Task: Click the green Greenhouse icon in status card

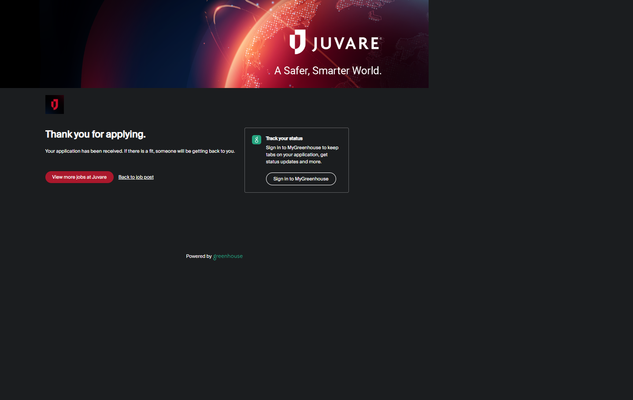Action: pyautogui.click(x=256, y=140)
